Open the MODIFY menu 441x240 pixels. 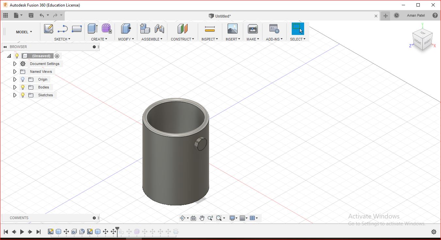126,39
